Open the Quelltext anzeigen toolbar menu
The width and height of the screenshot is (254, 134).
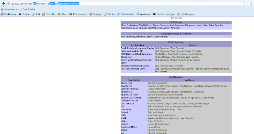(x=164, y=14)
